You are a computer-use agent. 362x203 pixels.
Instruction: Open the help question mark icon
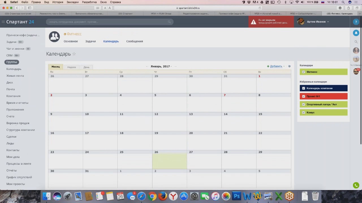coord(356,22)
